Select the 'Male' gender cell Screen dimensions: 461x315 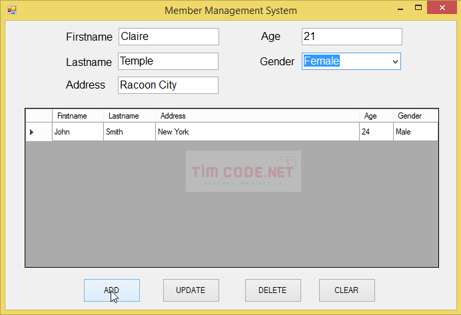tap(416, 132)
